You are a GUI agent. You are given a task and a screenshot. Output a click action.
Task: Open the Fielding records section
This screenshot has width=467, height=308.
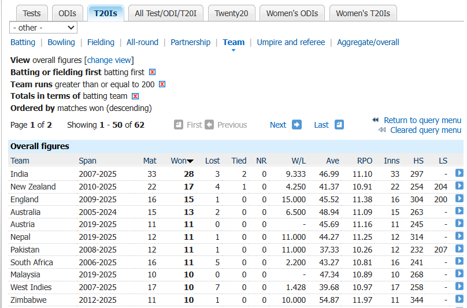101,42
